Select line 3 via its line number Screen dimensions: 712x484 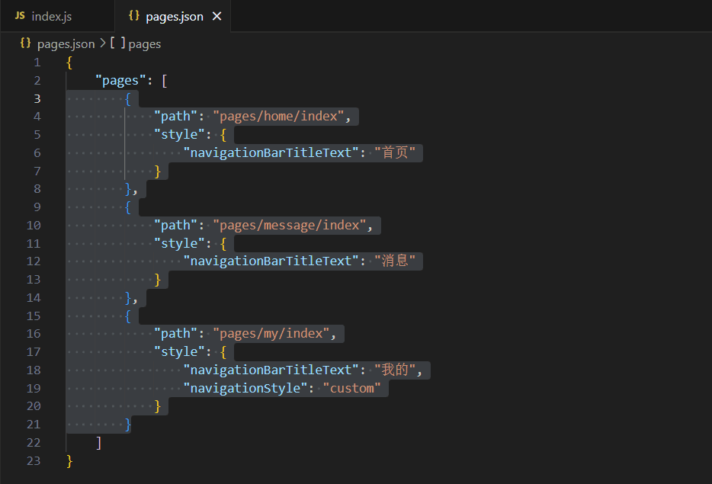(37, 98)
